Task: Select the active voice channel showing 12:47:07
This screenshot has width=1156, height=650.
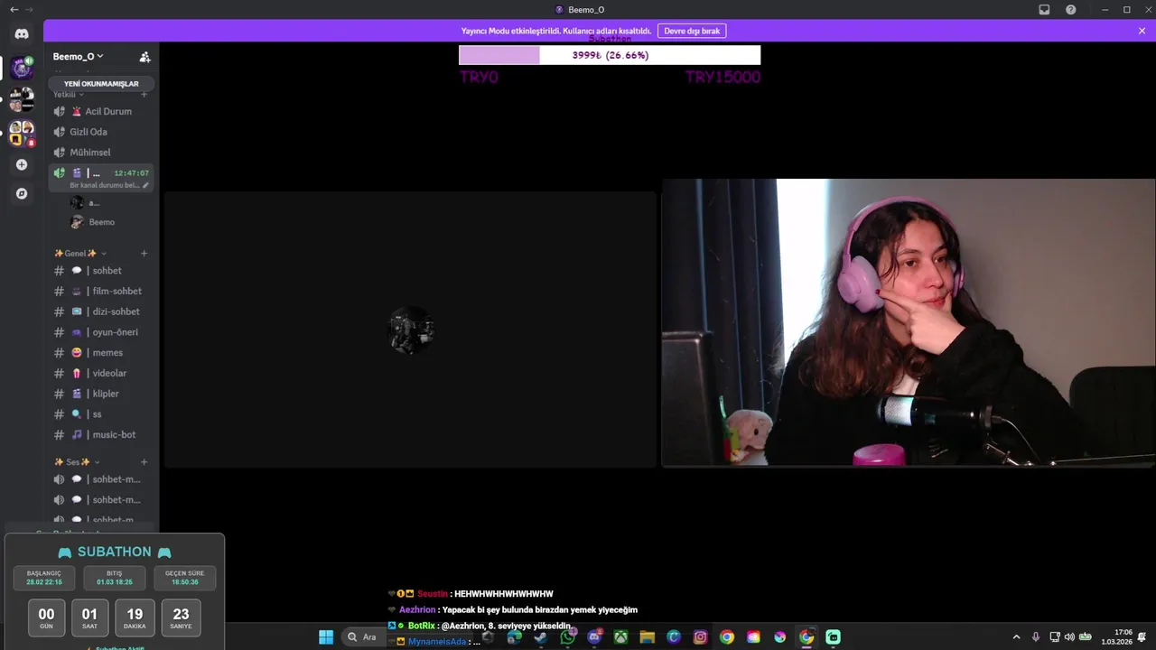Action: pos(100,178)
